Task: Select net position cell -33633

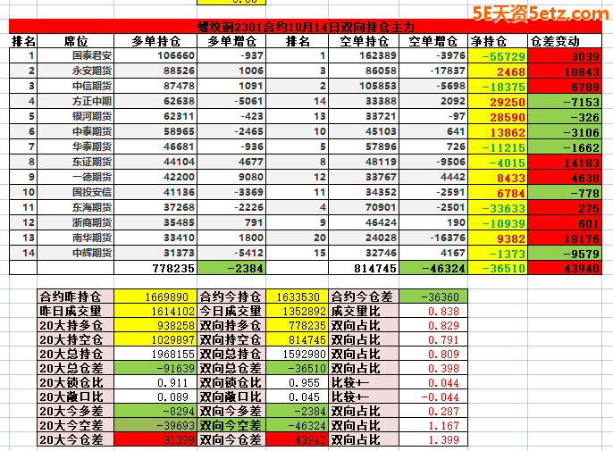Action: tap(498, 207)
